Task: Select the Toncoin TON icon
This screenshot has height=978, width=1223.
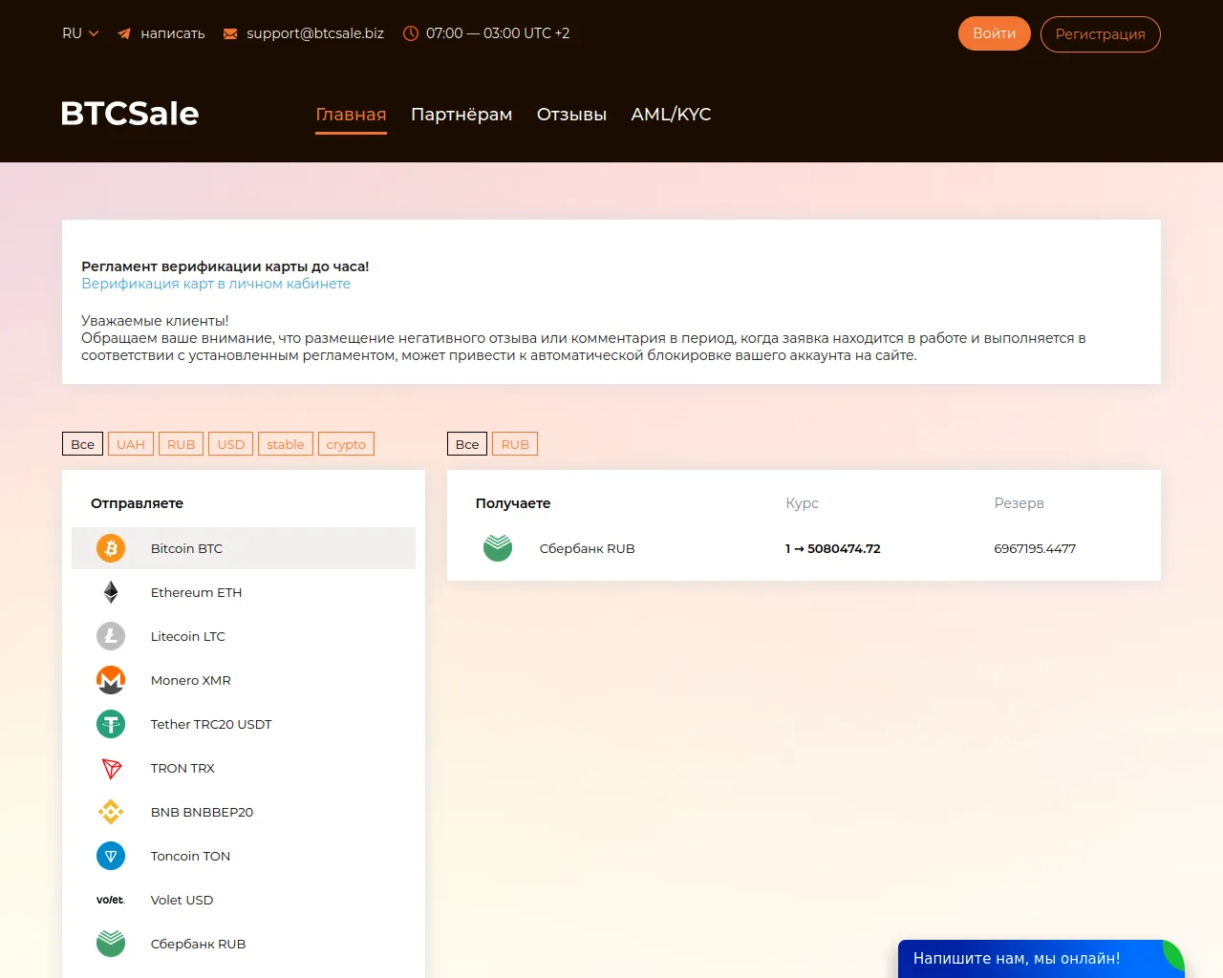Action: pos(111,856)
